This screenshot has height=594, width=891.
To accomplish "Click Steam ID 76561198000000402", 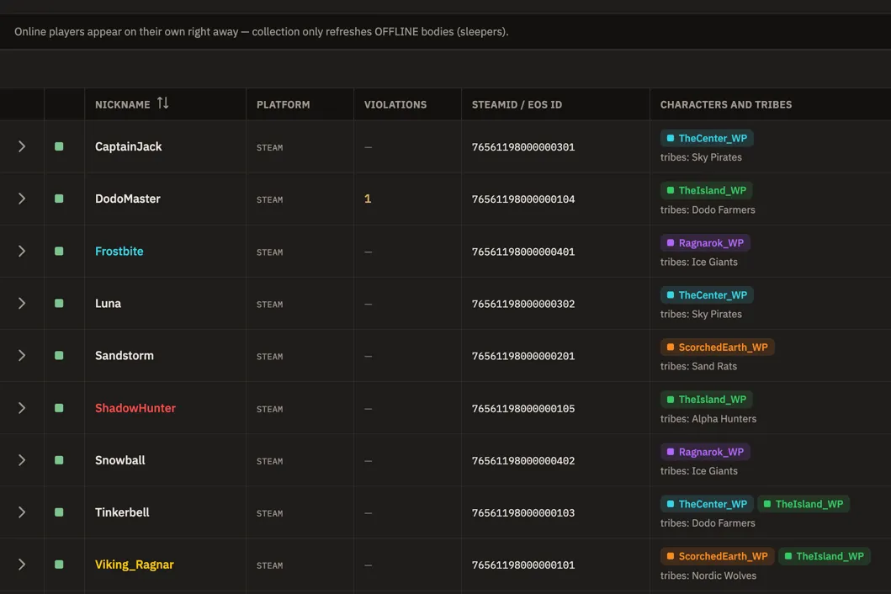I will coord(522,461).
